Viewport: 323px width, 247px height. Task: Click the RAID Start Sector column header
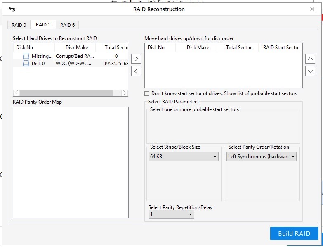coord(281,47)
